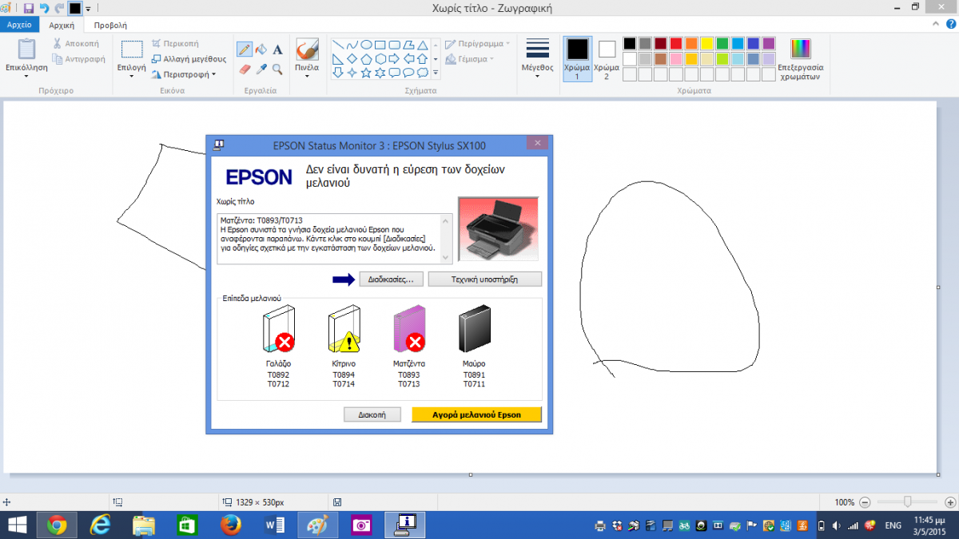Click the zoom in plus button
This screenshot has height=539, width=959.
951,502
